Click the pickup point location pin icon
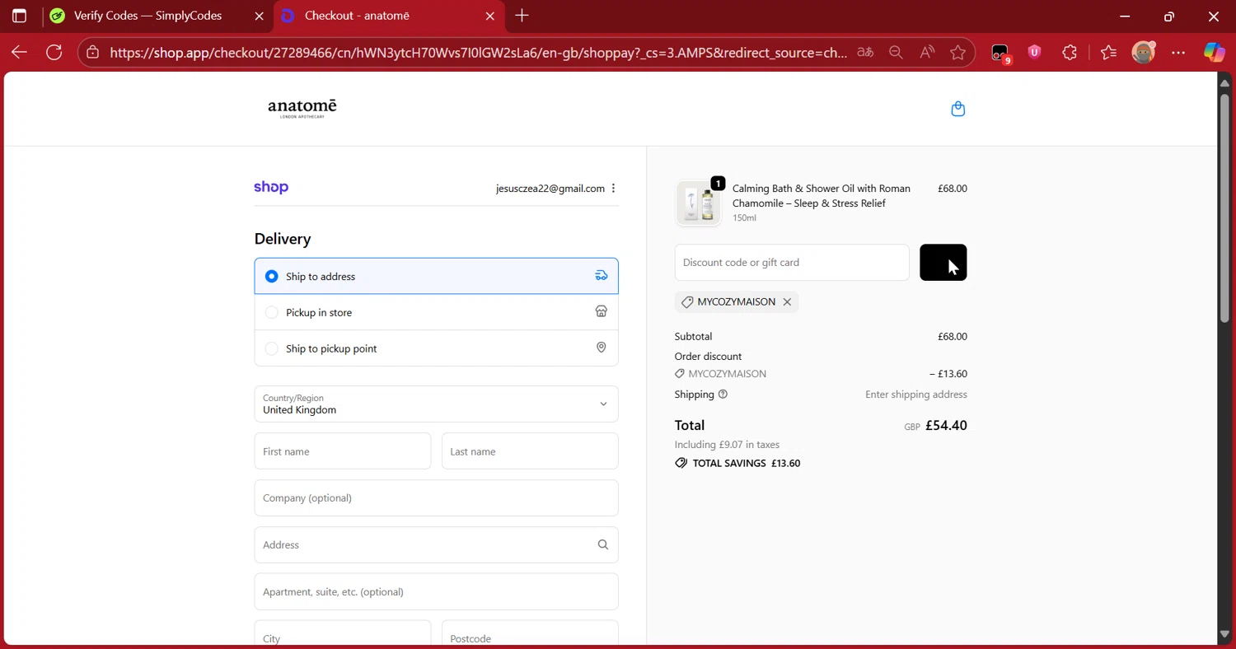The width and height of the screenshot is (1236, 649). 601,348
